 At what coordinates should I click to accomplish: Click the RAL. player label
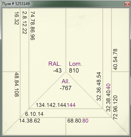coord(55,64)
